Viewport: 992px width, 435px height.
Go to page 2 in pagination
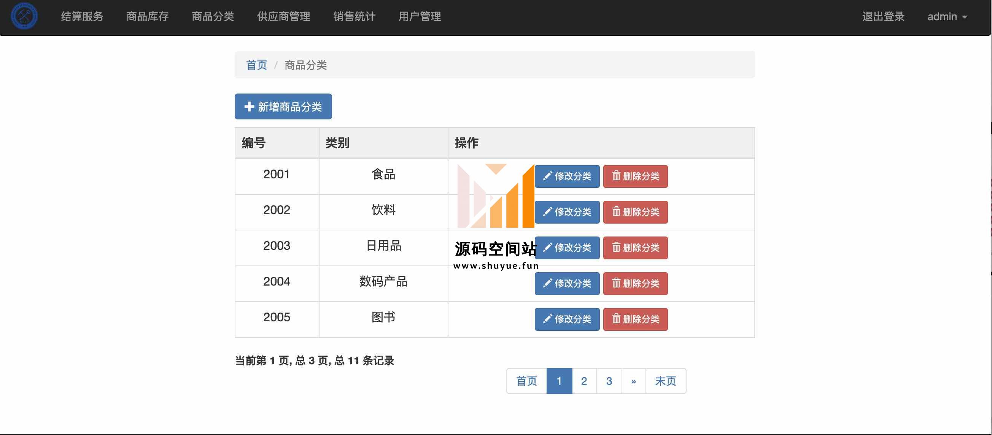click(584, 381)
